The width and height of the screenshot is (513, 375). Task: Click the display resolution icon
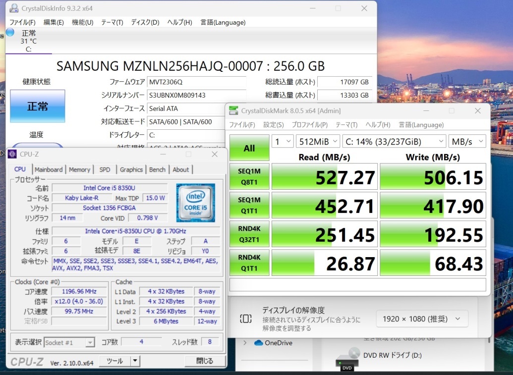coord(246,319)
